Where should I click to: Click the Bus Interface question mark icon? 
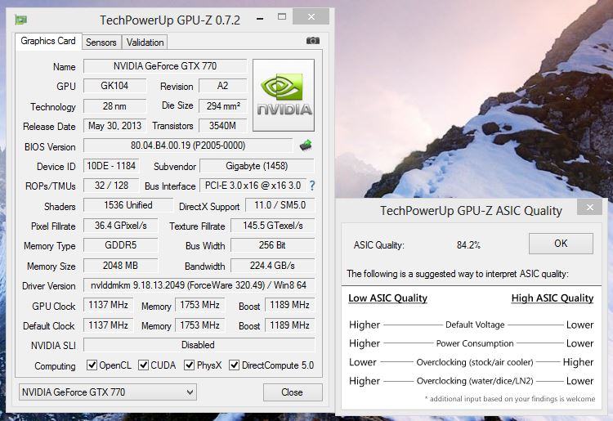click(x=312, y=186)
